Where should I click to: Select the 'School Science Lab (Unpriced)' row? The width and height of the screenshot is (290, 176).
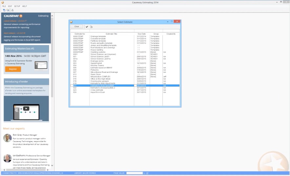pos(125,54)
